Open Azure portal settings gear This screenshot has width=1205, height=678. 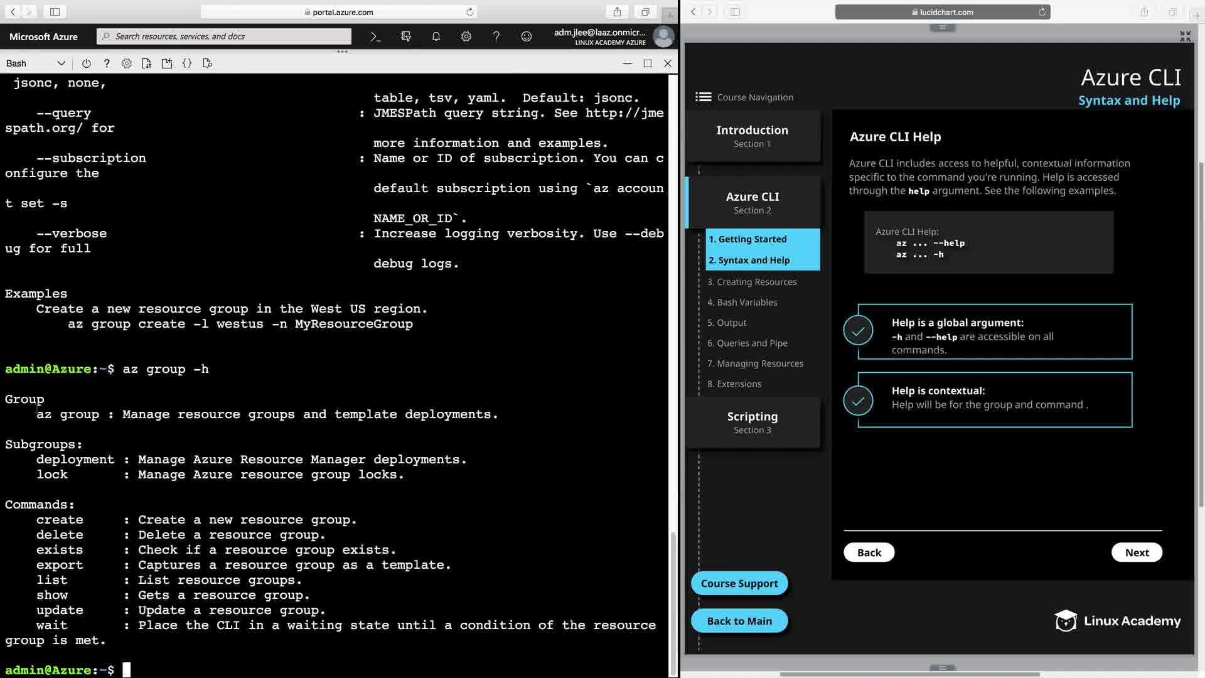(466, 36)
